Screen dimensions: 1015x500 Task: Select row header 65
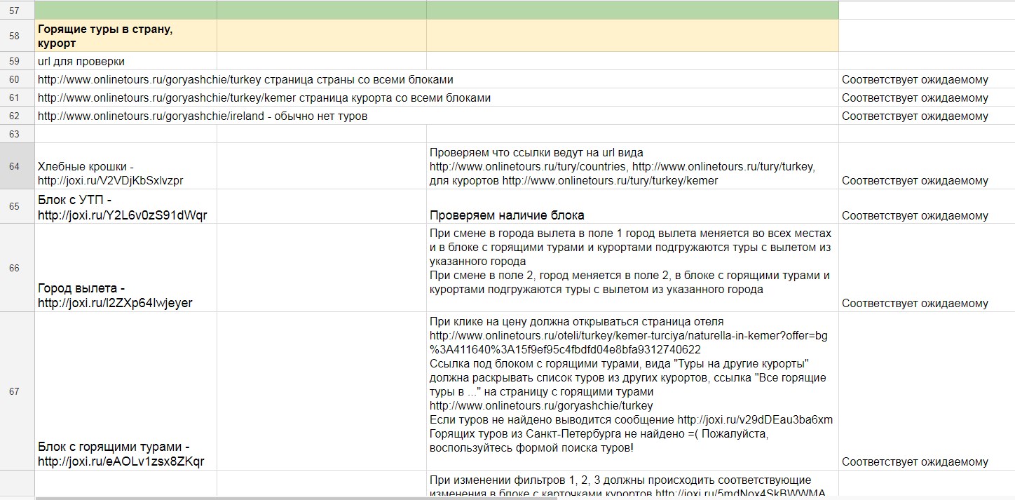click(x=17, y=206)
